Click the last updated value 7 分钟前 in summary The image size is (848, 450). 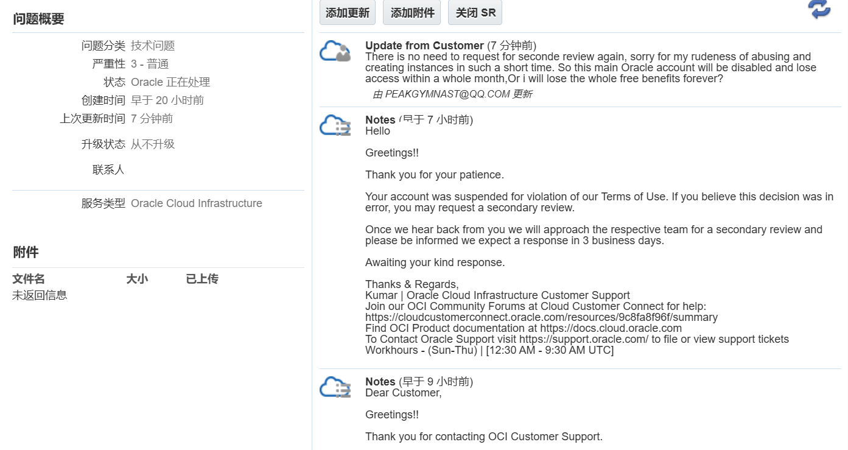152,119
